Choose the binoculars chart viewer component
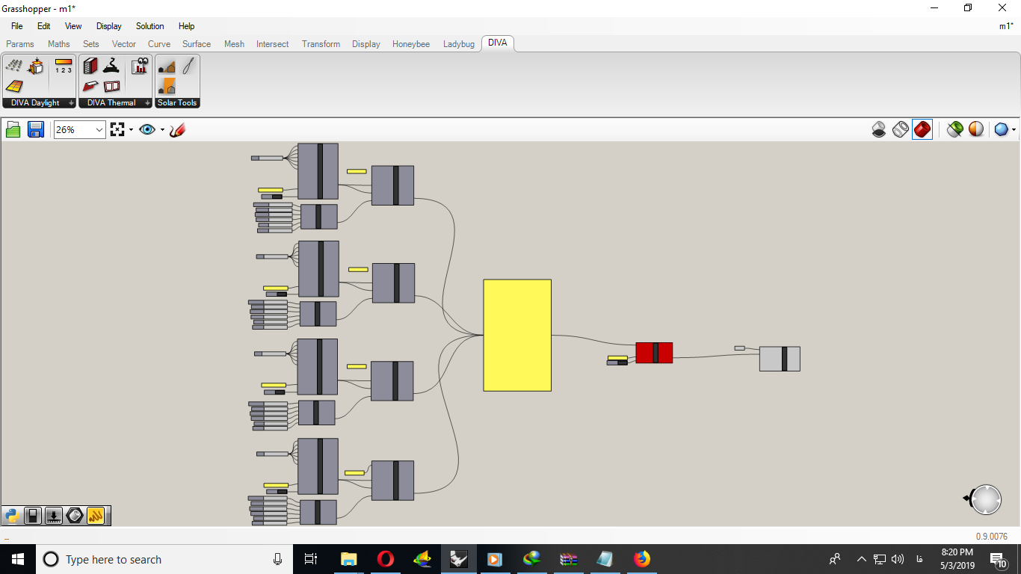Screen dimensions: 1021x574 [140, 66]
